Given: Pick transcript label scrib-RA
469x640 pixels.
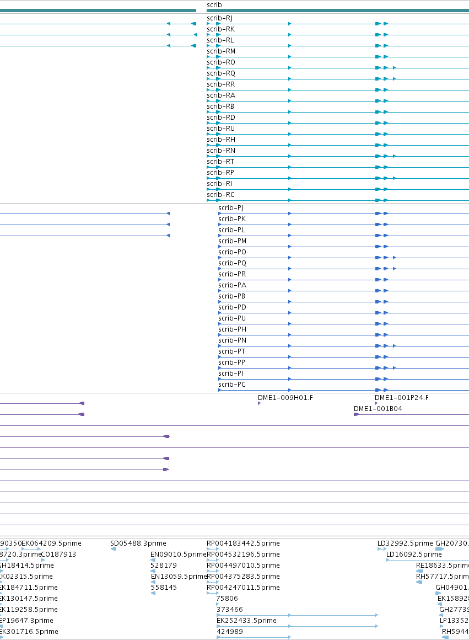Looking at the screenshot, I should [x=221, y=95].
